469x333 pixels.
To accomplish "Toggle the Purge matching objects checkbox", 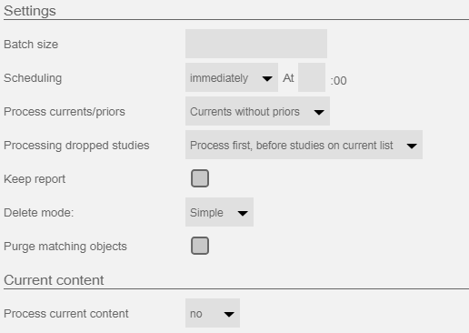I will coord(200,246).
